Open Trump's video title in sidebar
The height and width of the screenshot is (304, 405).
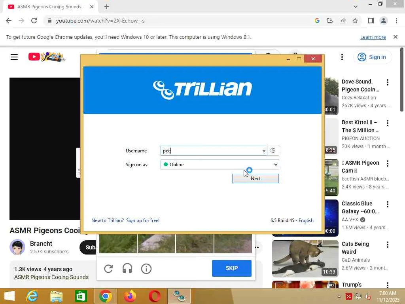click(352, 284)
